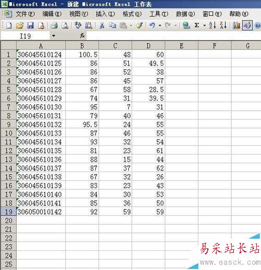
Task: Click the New blank workbook icon
Action: click(x=9, y=26)
